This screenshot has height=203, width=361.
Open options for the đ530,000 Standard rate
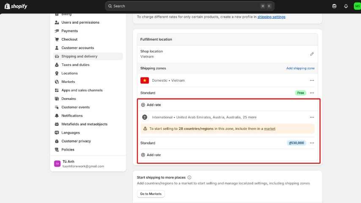[x=312, y=143]
